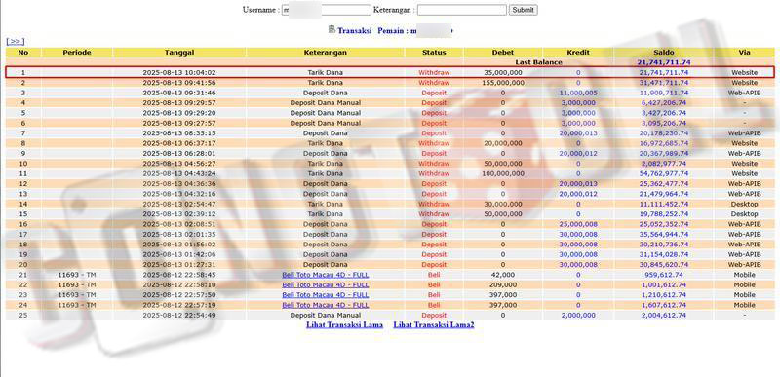The width and height of the screenshot is (780, 377).
Task: Click the Debet column header
Action: point(502,53)
